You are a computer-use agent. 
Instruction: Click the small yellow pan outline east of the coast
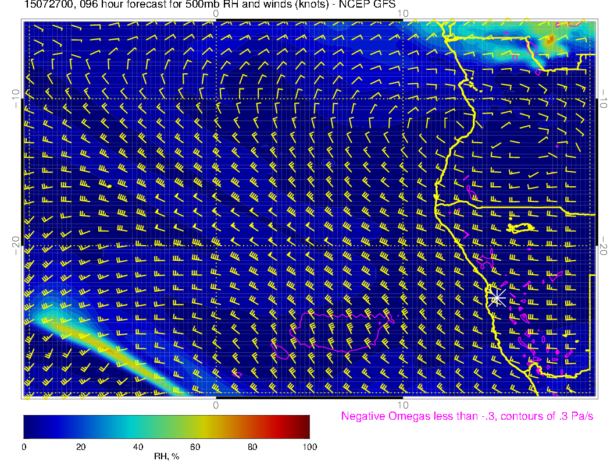[521, 228]
